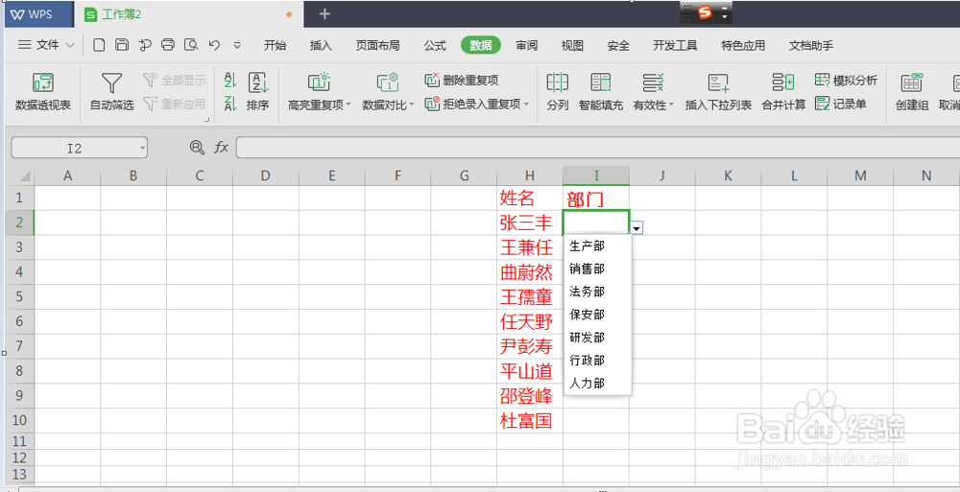Switch to the 页面布局 (Page Layout) tab
Image resolution: width=960 pixels, height=492 pixels.
point(377,45)
